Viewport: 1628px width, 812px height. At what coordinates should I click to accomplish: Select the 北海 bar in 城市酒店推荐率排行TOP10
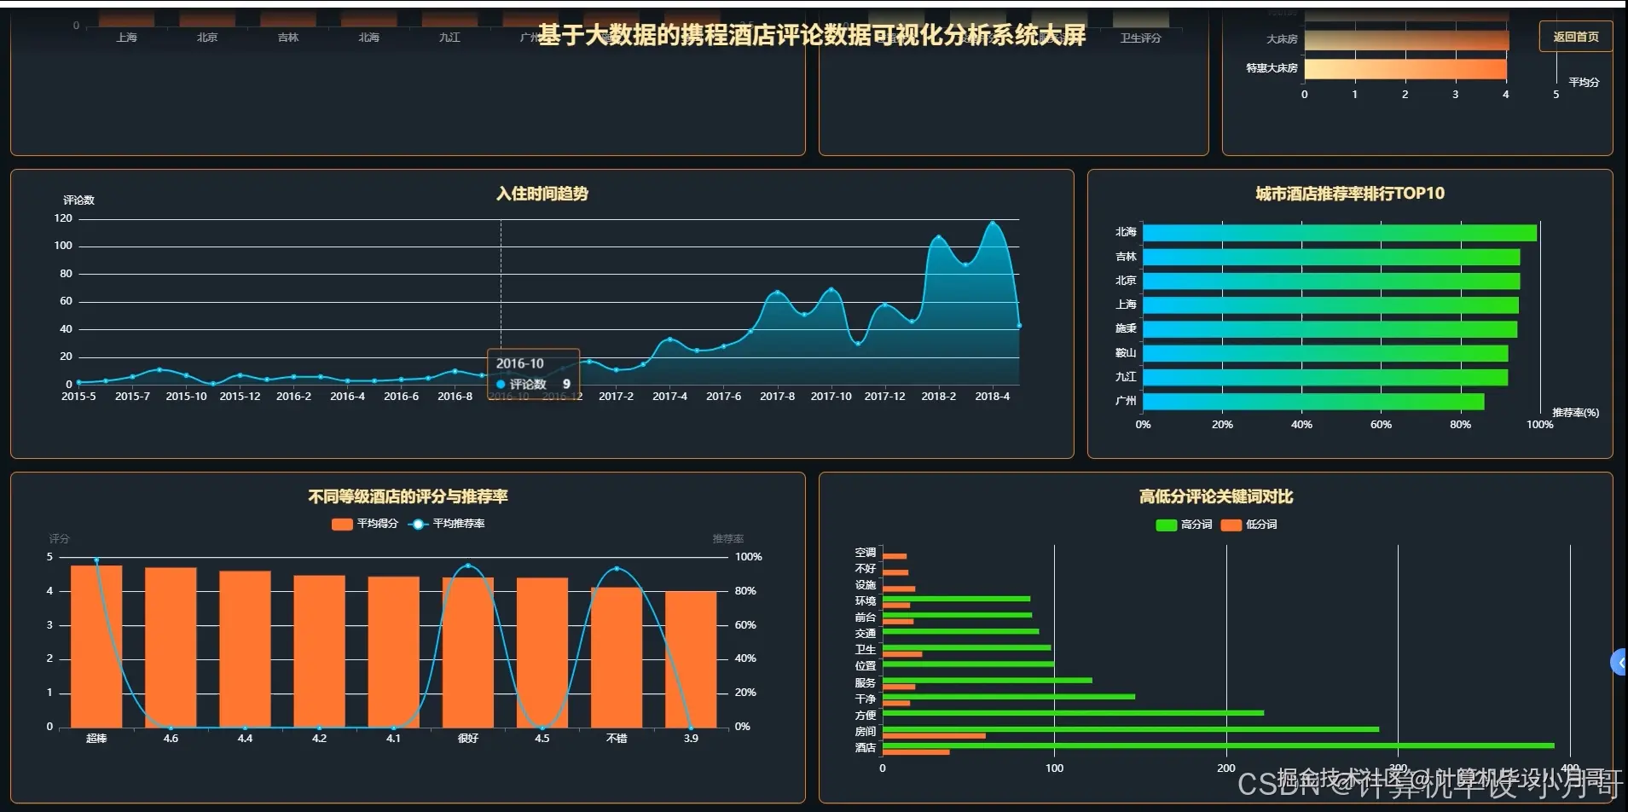1339,231
